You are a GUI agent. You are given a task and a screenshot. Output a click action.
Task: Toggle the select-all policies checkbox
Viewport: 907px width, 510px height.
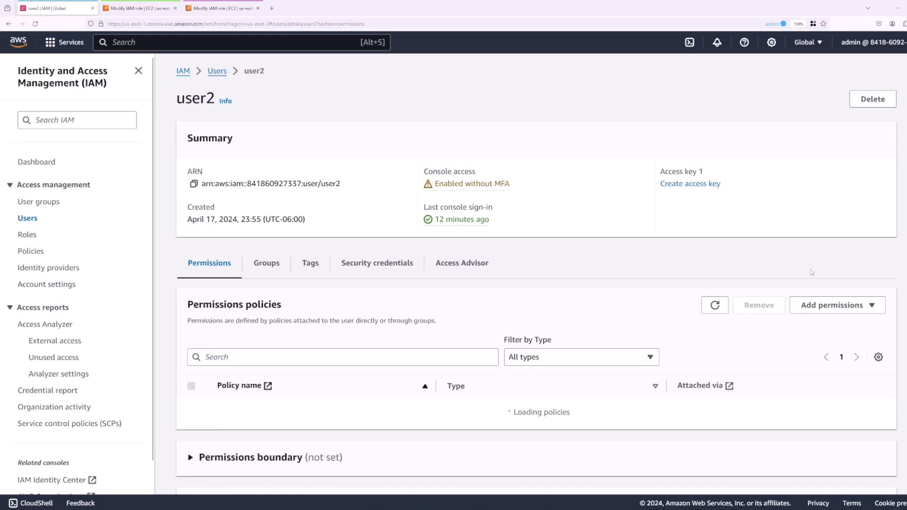coord(191,386)
